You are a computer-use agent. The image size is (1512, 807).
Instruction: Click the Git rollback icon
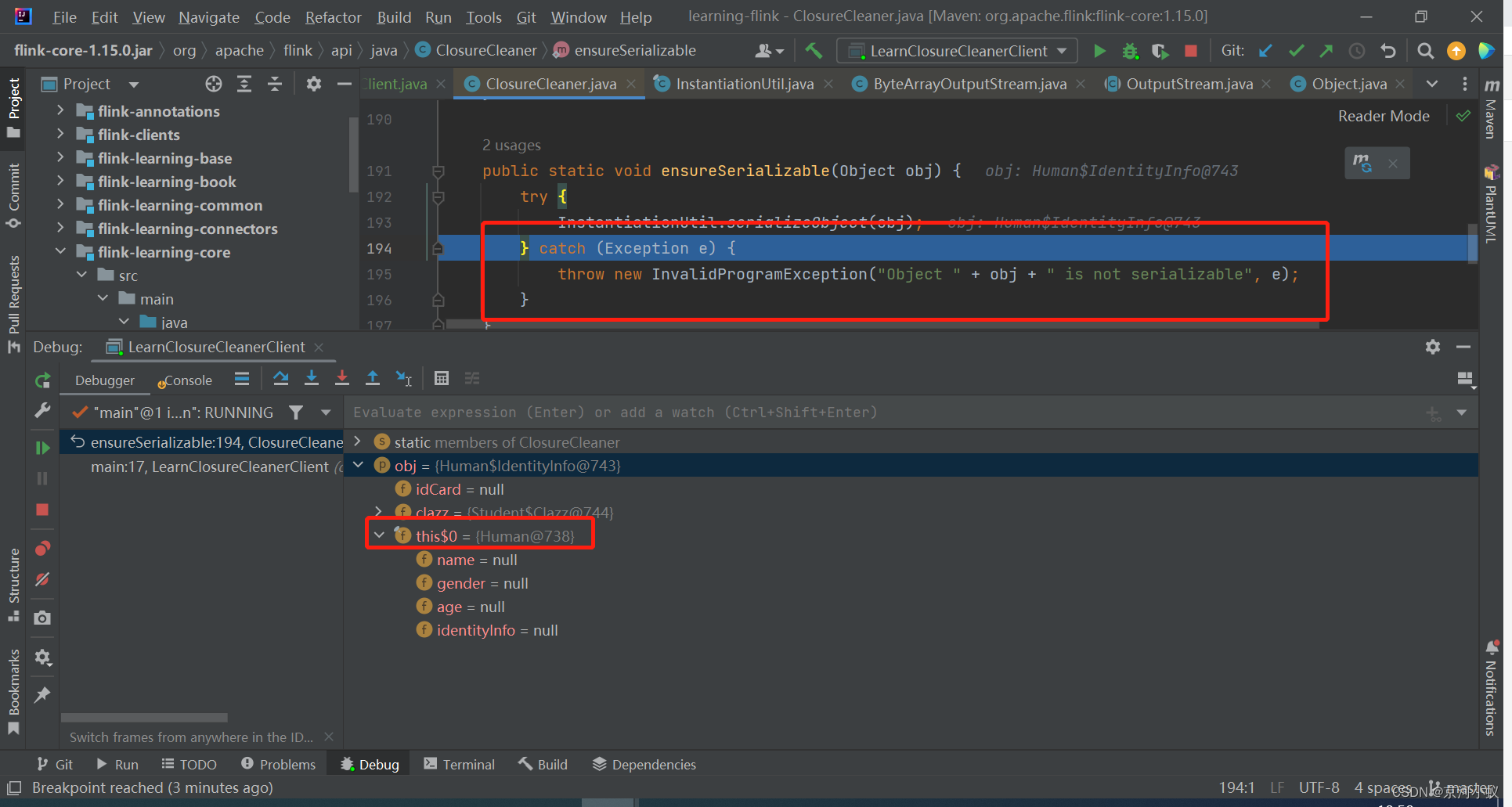click(x=1388, y=51)
